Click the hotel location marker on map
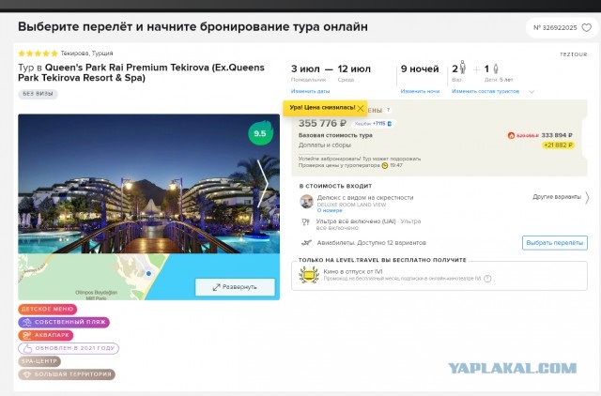 [x=148, y=273]
